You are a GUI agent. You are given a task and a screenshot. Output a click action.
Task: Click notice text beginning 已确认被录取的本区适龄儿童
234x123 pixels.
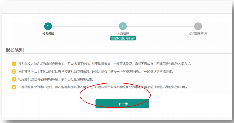click(x=104, y=87)
